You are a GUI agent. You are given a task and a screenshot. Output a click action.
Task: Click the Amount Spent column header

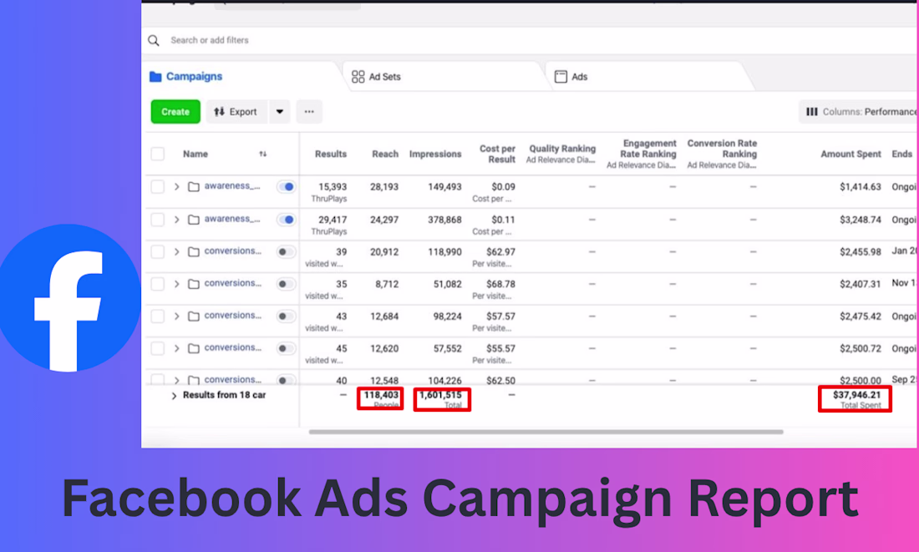click(850, 154)
